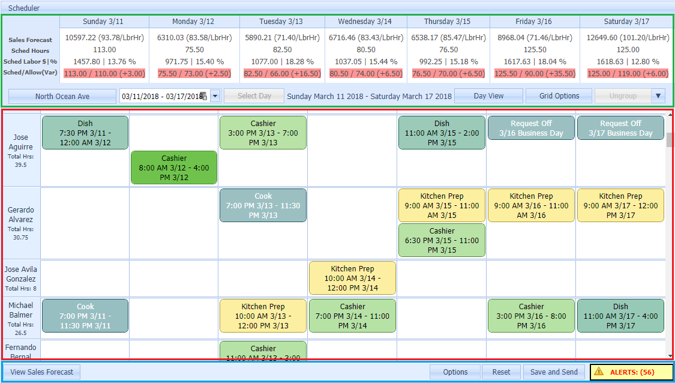Click the Day View button
This screenshot has height=383, width=675.
click(488, 96)
